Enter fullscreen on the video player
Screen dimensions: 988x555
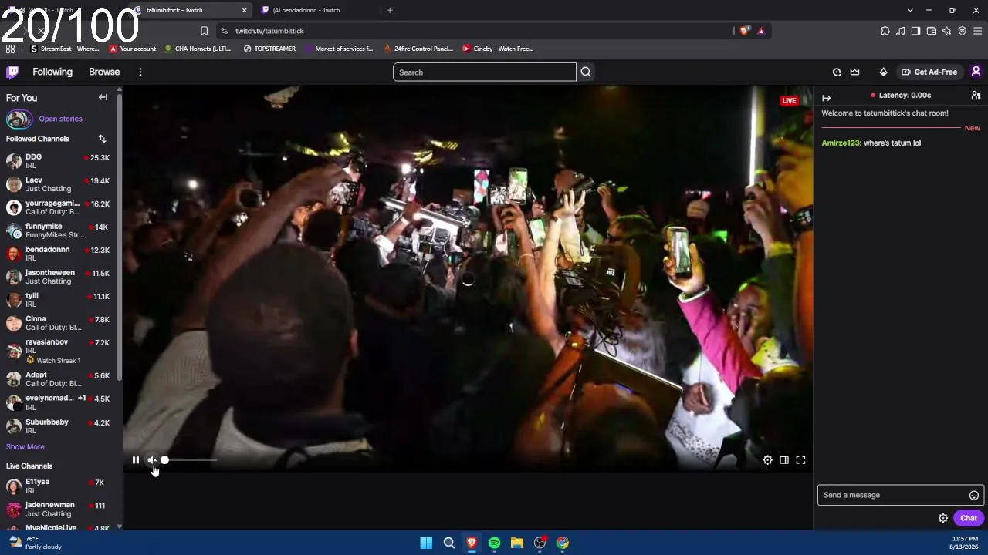pos(800,460)
